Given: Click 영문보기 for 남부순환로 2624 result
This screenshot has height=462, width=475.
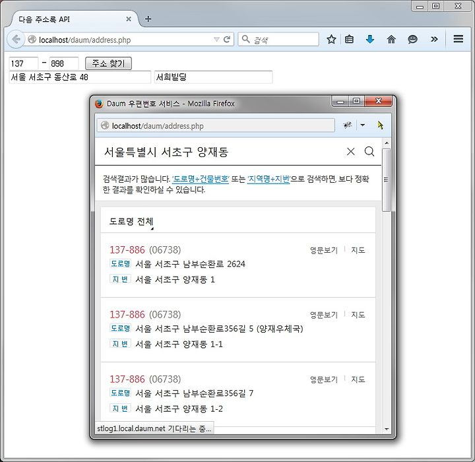Looking at the screenshot, I should (323, 250).
